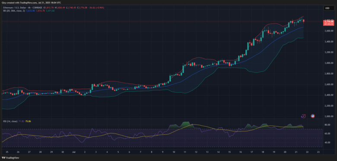Viewport: 337px width, 161px height.
Task: Click the purple event marker icon near chart bottom
Action: pos(303,116)
